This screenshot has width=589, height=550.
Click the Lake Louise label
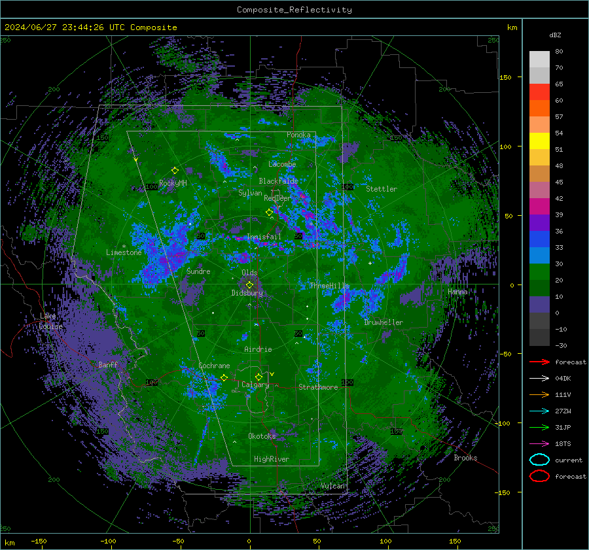coord(50,321)
